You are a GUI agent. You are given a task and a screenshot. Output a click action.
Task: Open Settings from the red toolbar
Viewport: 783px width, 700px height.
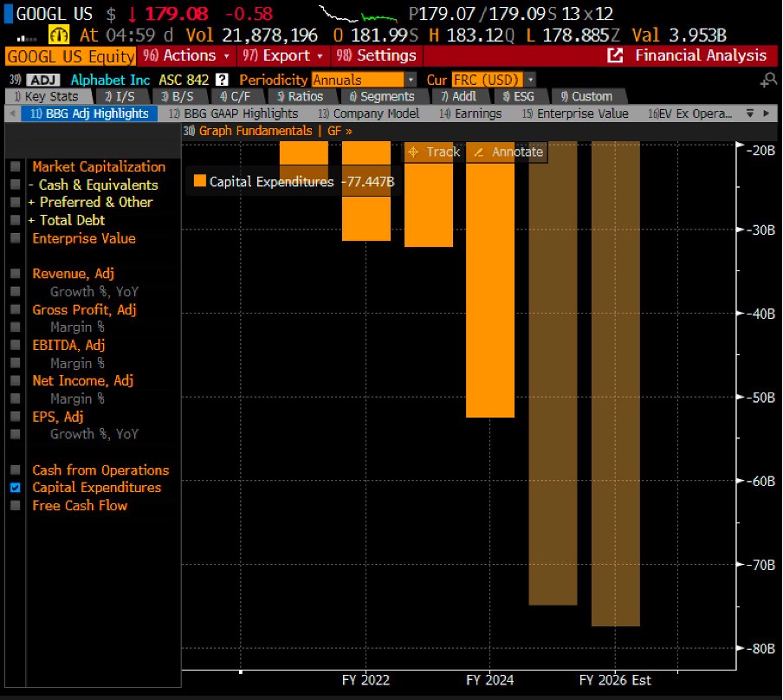(x=376, y=55)
